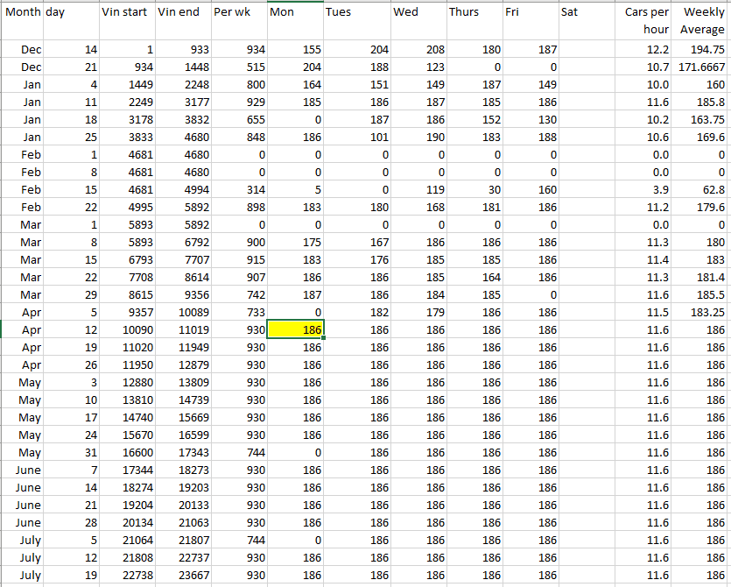Screen dimensions: 731x587
Task: Select the Vin start cell containing 22738
Action: (126, 576)
